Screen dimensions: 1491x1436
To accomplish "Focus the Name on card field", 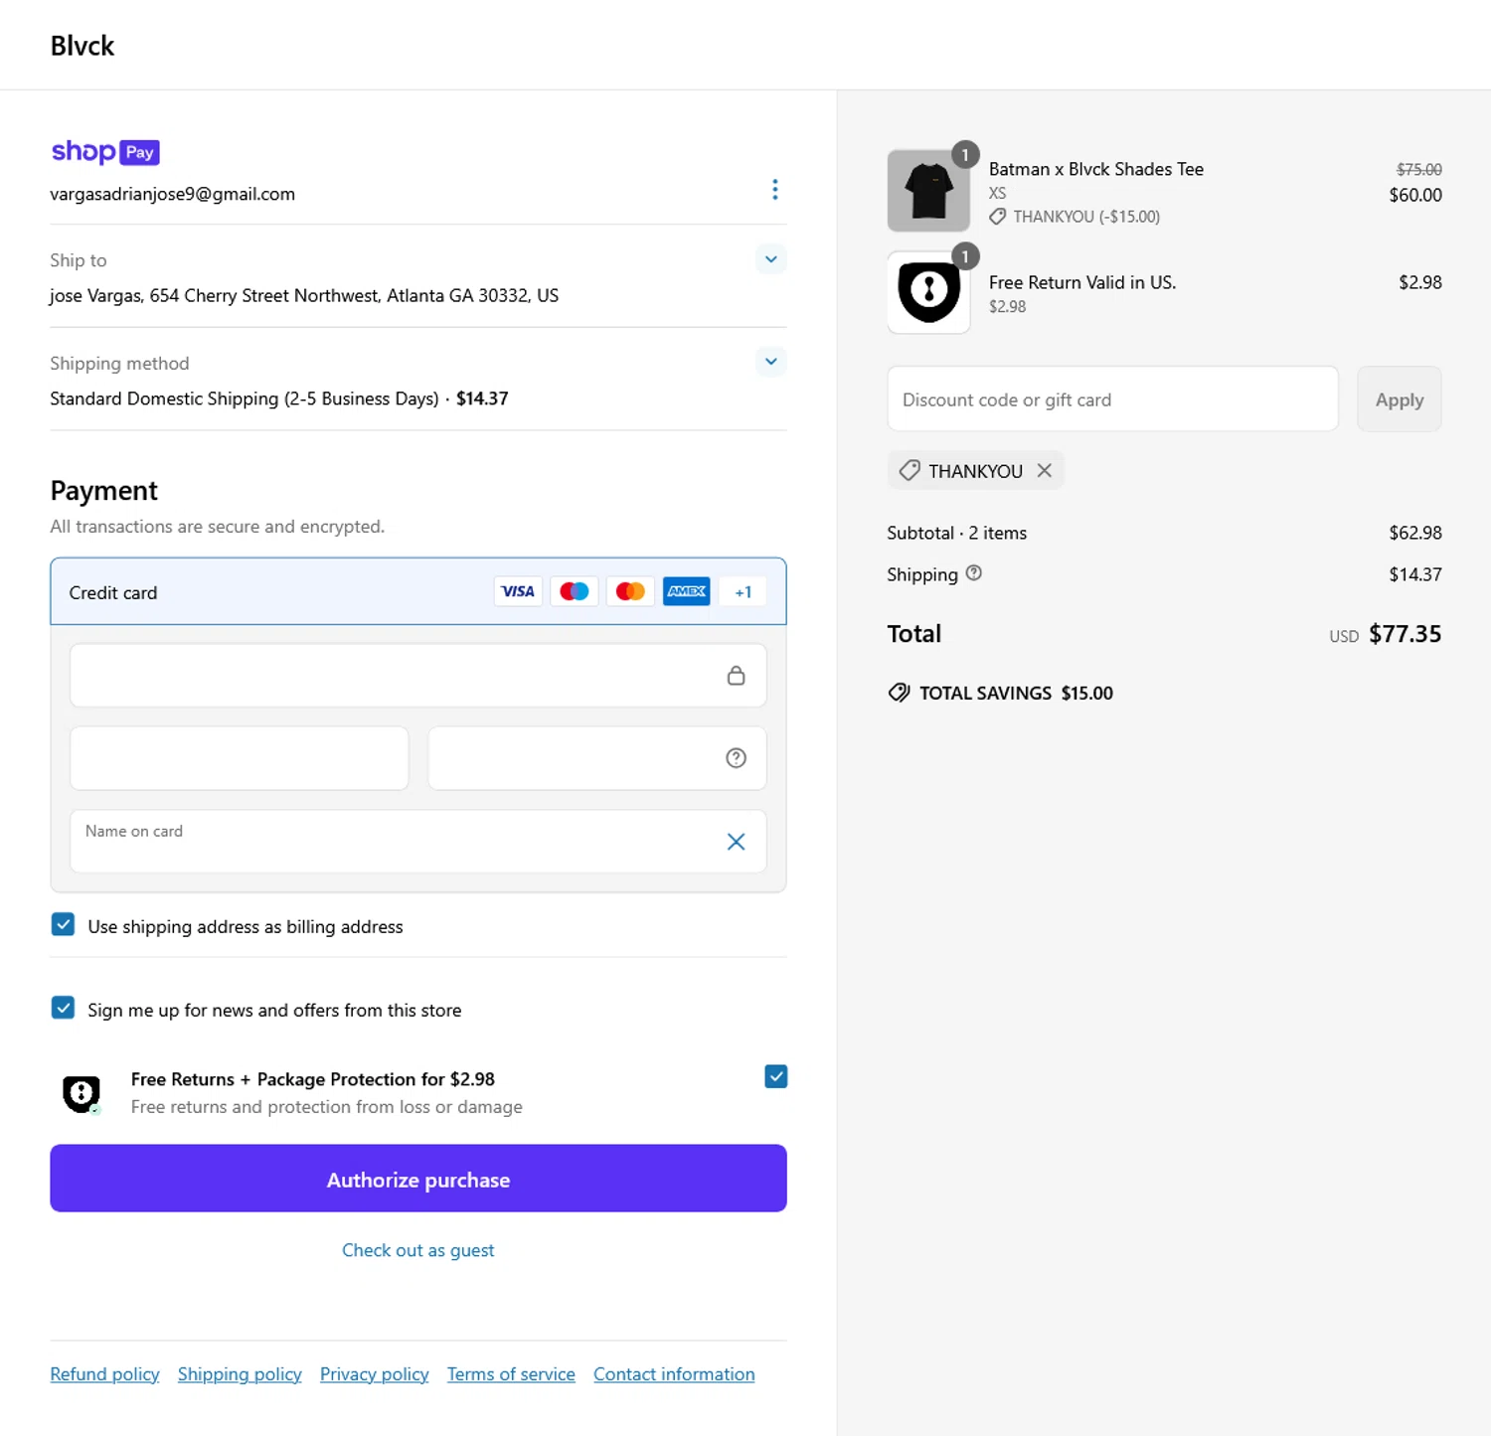I will 418,842.
